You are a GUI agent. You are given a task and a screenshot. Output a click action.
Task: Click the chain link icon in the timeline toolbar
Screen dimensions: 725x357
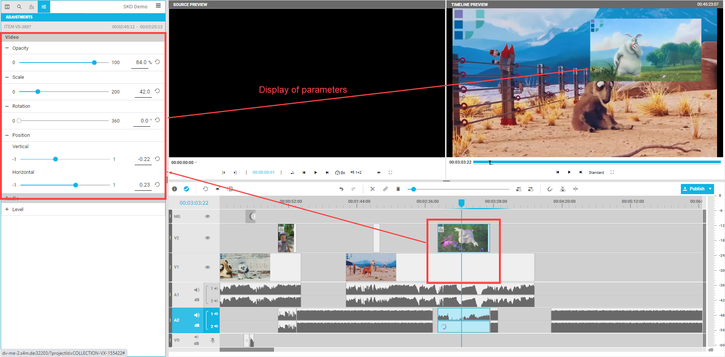pyautogui.click(x=385, y=189)
